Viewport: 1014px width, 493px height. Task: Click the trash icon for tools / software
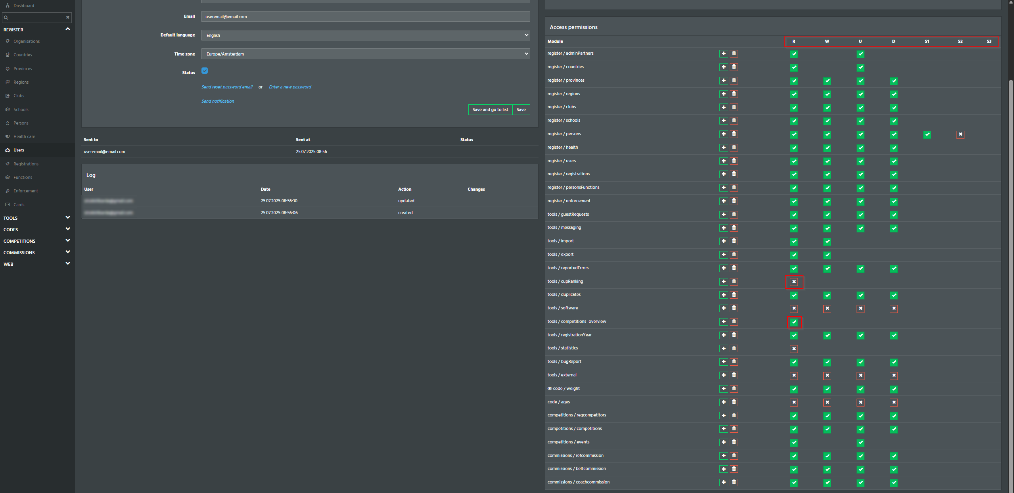click(734, 308)
